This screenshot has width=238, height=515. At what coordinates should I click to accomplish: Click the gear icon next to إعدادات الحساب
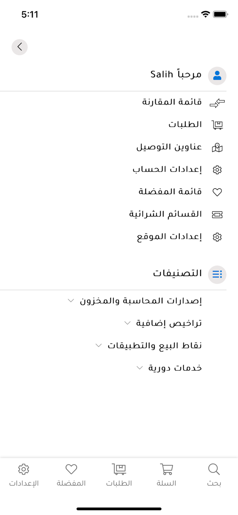click(218, 170)
